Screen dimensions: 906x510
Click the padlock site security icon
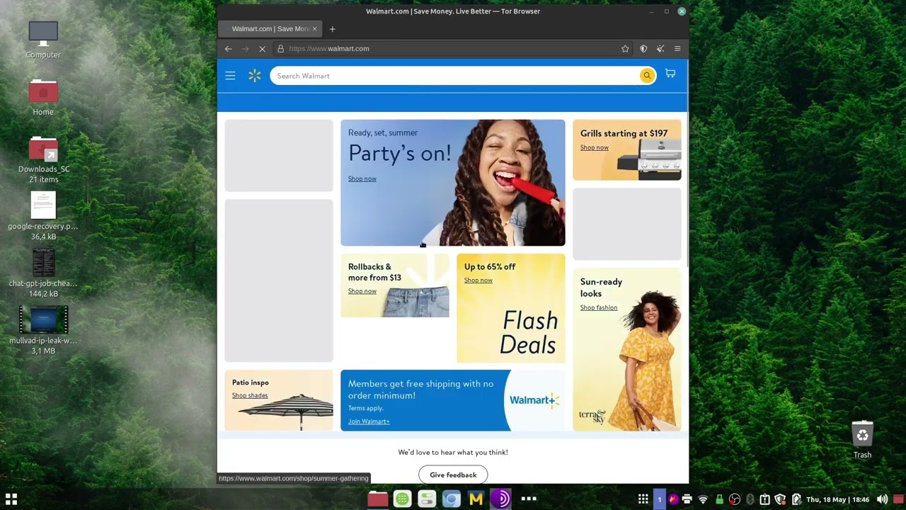tap(280, 49)
